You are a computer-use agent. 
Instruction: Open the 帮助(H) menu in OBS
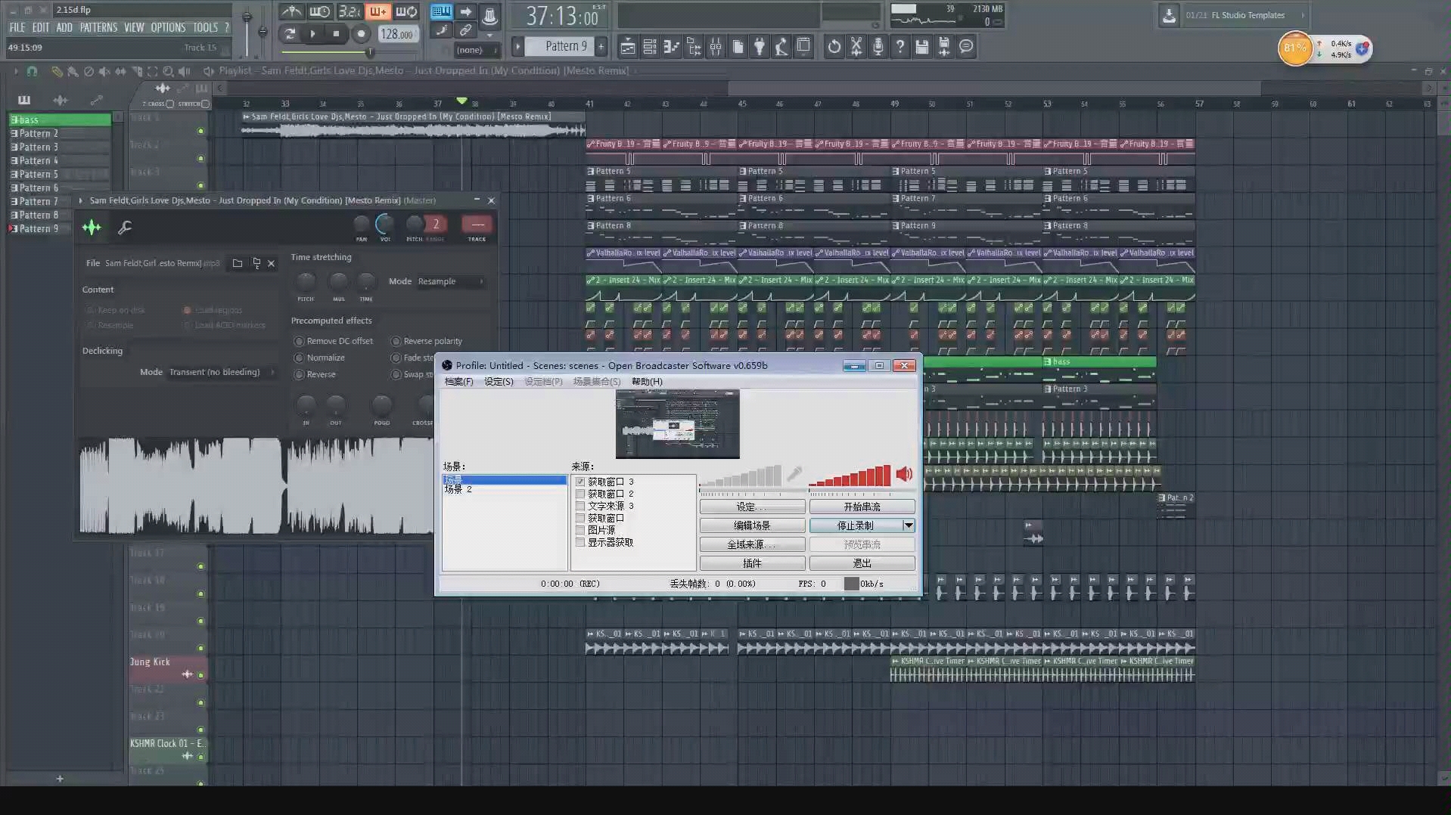[x=647, y=382]
